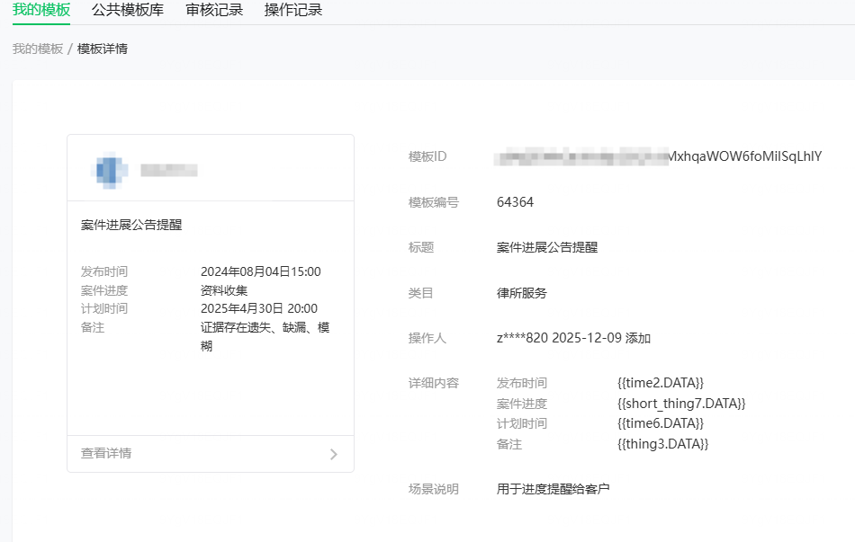Open the 操作记录 tab
The image size is (855, 542).
click(x=293, y=10)
